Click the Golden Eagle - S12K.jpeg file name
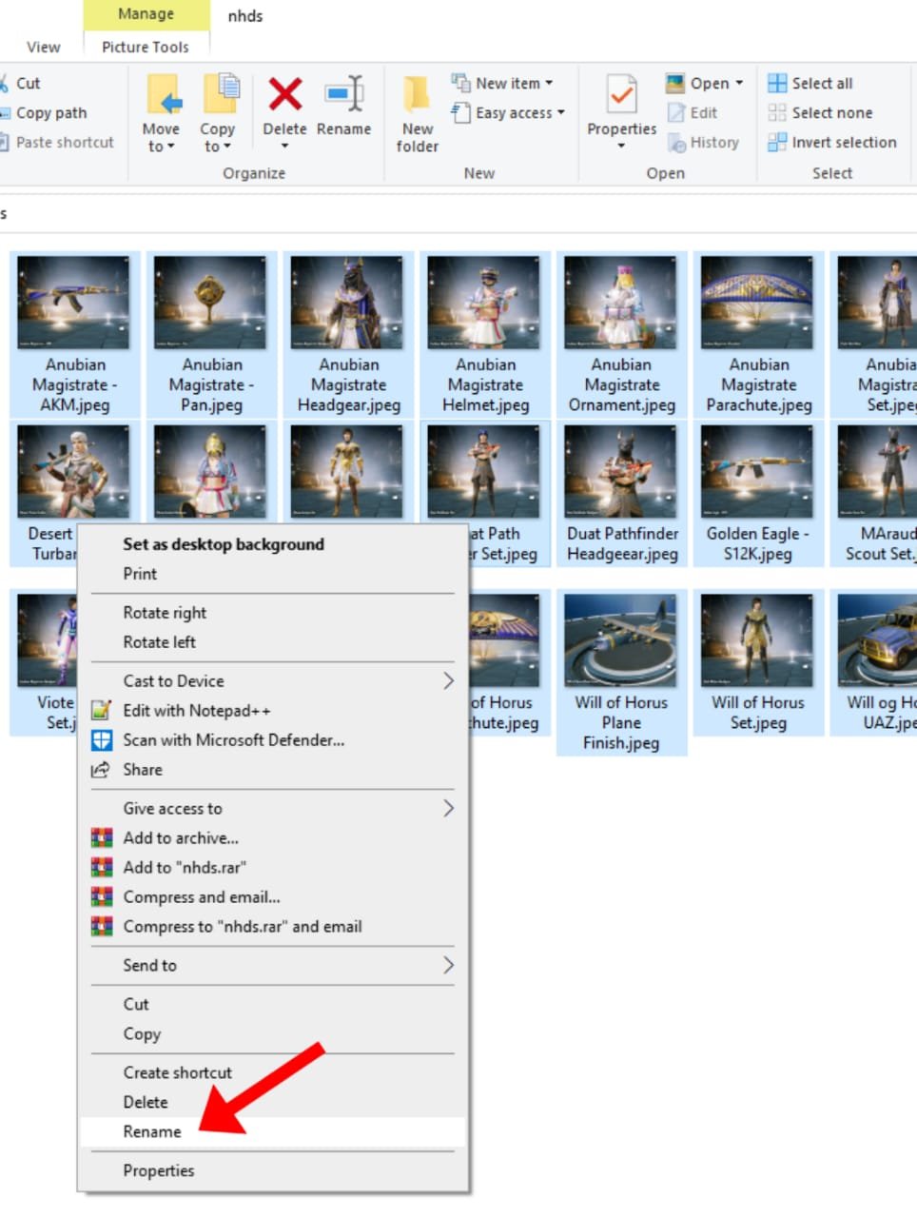The height and width of the screenshot is (1218, 917). point(758,543)
